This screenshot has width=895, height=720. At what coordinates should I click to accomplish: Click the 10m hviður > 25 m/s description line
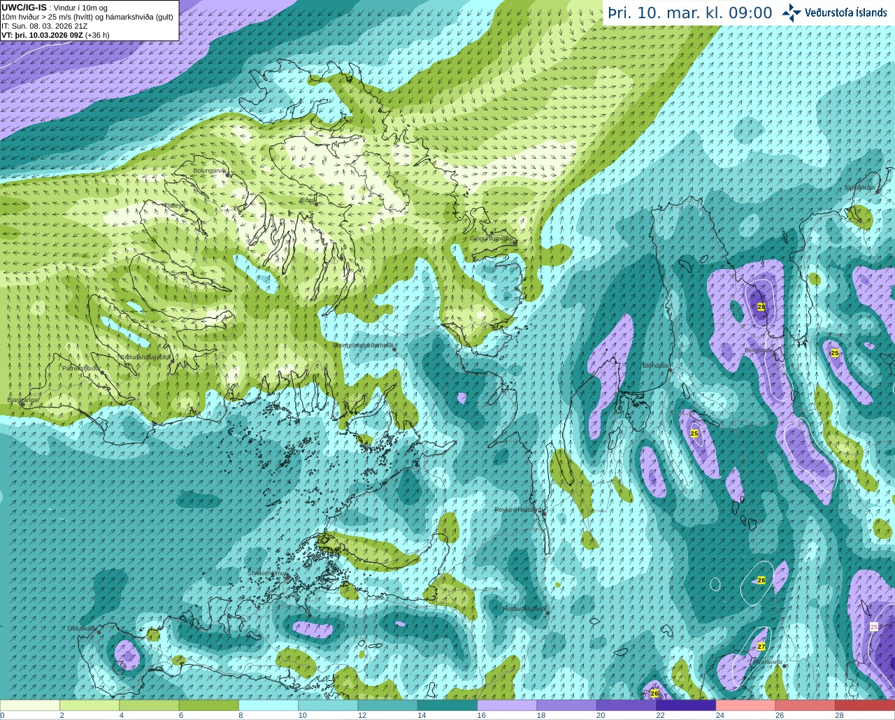(x=87, y=17)
